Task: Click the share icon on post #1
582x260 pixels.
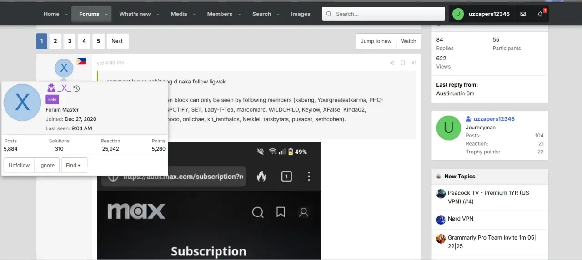Action: 392,63
